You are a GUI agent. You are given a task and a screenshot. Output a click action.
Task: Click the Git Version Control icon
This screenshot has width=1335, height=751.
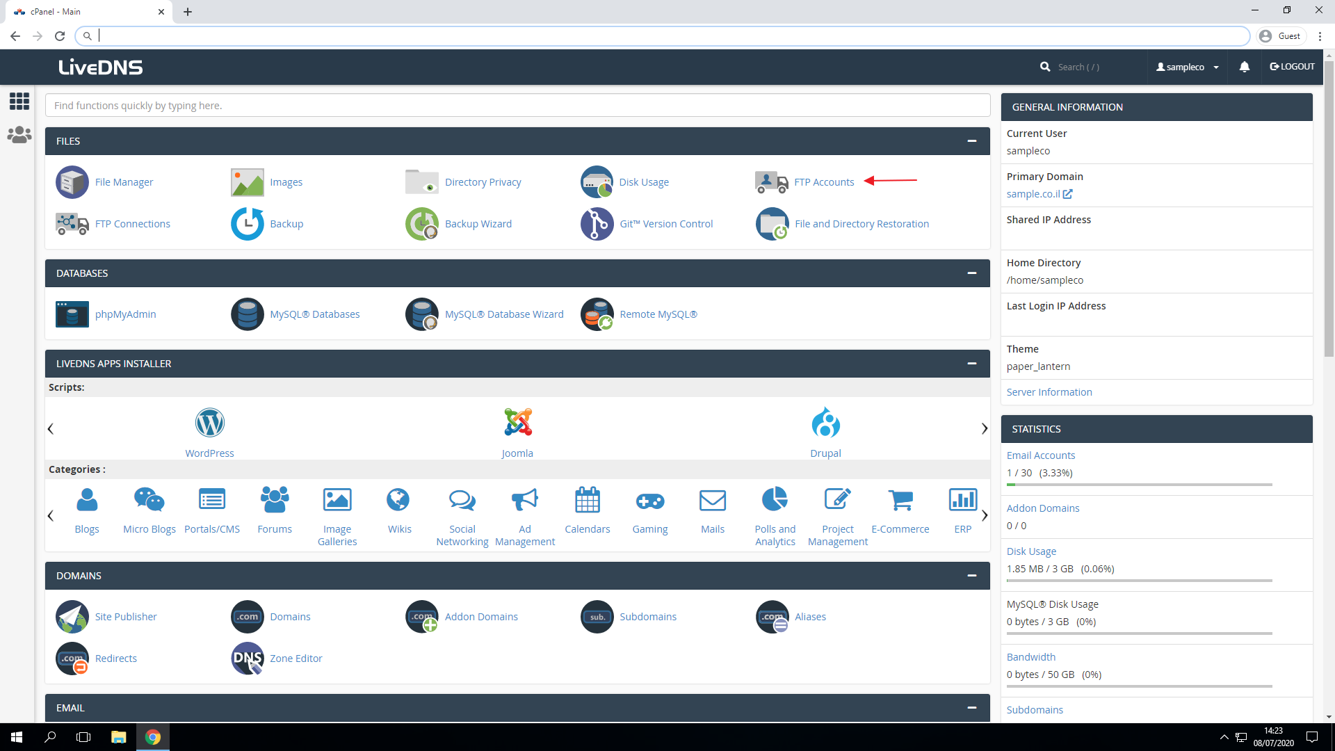pos(597,224)
